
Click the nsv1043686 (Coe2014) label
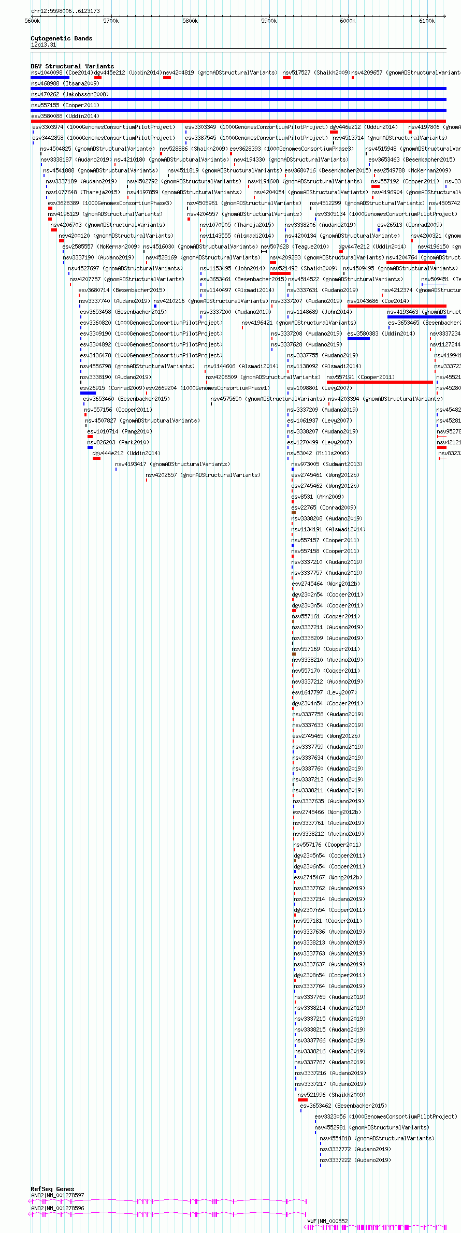point(378,301)
